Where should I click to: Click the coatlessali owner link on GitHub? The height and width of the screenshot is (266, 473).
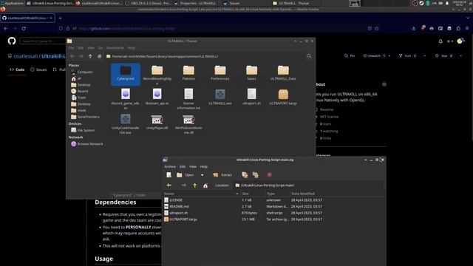click(x=26, y=56)
